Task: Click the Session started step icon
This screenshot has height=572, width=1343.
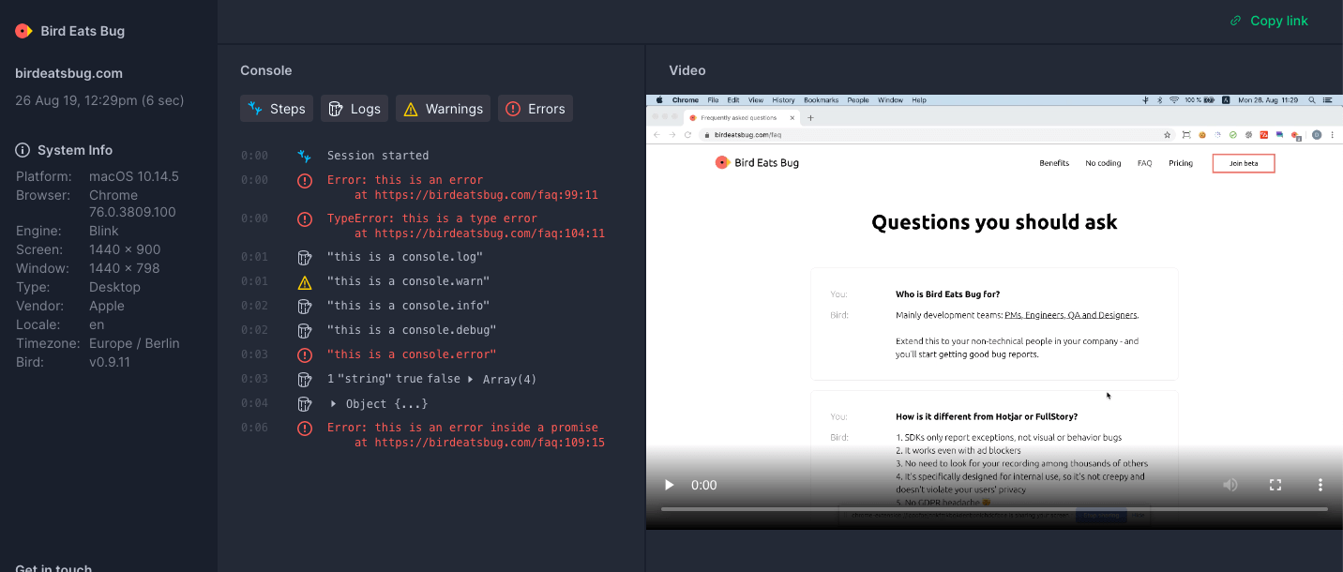Action: click(x=304, y=156)
